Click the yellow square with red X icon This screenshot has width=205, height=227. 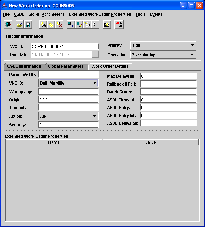coord(59,25)
